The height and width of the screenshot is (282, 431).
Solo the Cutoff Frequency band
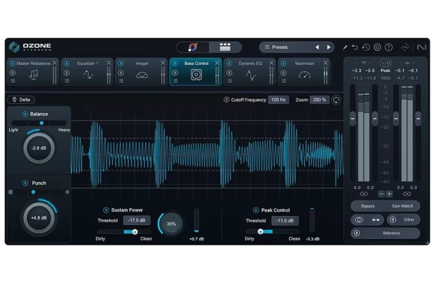(x=226, y=100)
